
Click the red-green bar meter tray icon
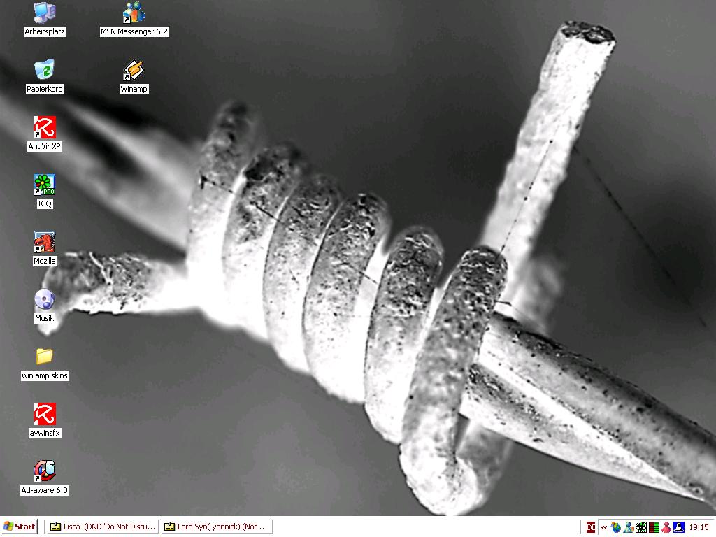pos(654,527)
